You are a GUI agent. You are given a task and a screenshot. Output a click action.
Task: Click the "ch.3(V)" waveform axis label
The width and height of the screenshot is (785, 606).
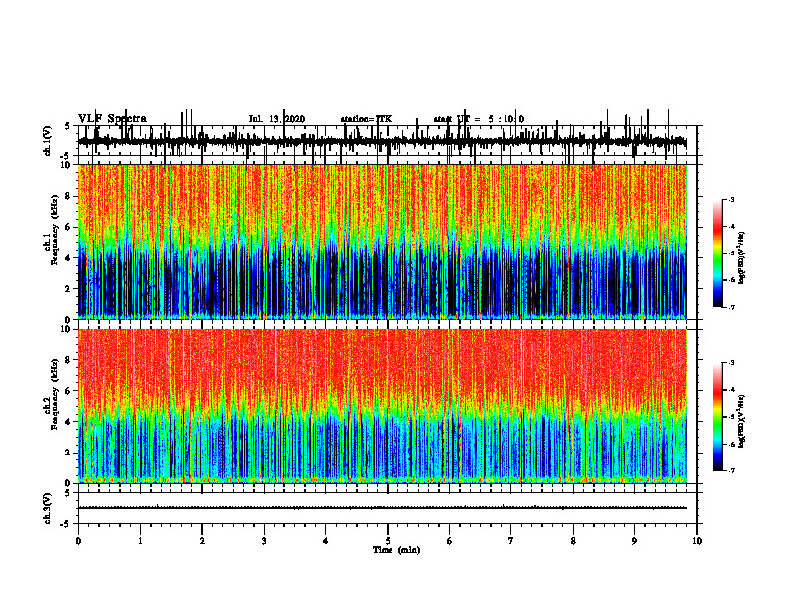47,508
